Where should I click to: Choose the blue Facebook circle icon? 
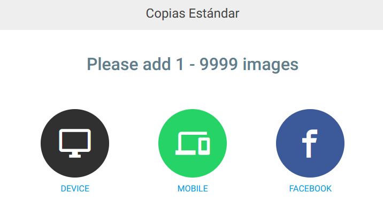click(310, 143)
